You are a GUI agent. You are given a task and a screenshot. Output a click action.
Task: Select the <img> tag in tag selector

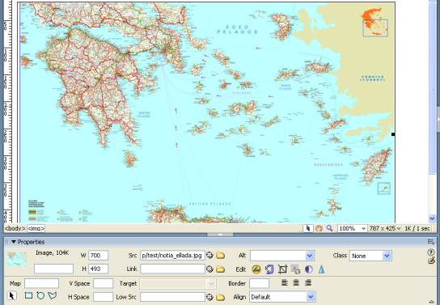(36, 229)
